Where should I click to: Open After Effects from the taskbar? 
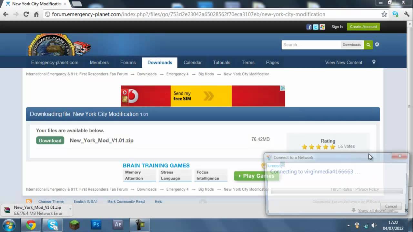point(118,225)
